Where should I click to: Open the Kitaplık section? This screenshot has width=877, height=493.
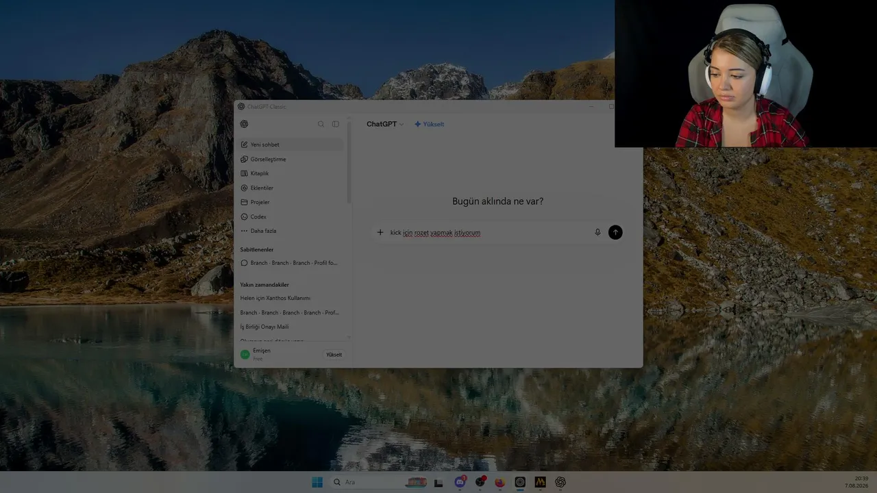(x=292, y=173)
